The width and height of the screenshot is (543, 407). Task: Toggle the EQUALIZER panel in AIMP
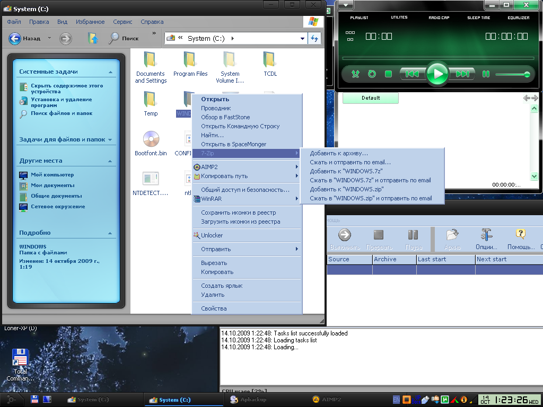click(x=518, y=17)
